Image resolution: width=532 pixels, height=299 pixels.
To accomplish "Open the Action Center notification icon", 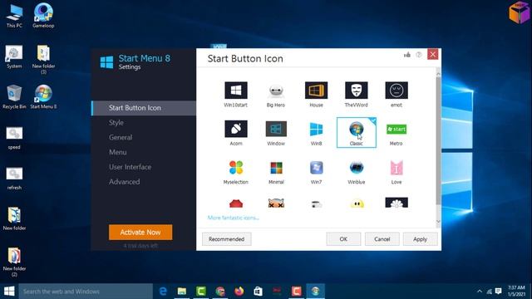I will pyautogui.click(x=499, y=292).
